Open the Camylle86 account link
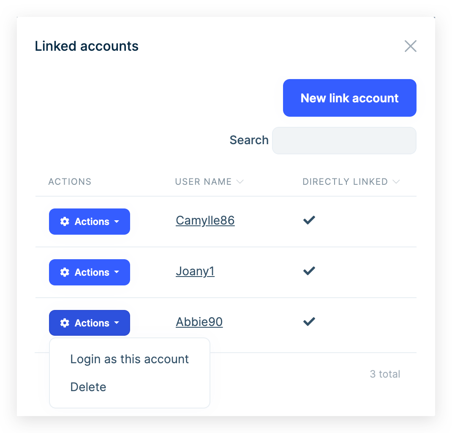This screenshot has width=452, height=433. (x=205, y=220)
